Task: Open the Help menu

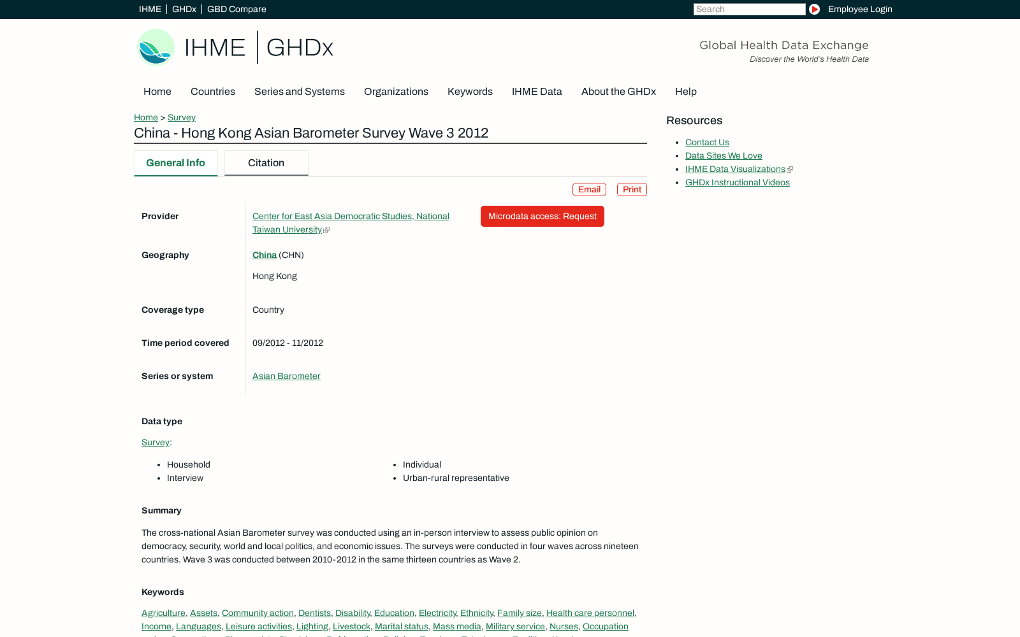Action: click(x=686, y=92)
